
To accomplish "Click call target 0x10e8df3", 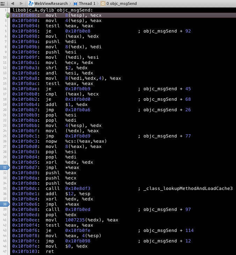I will 78,189.
